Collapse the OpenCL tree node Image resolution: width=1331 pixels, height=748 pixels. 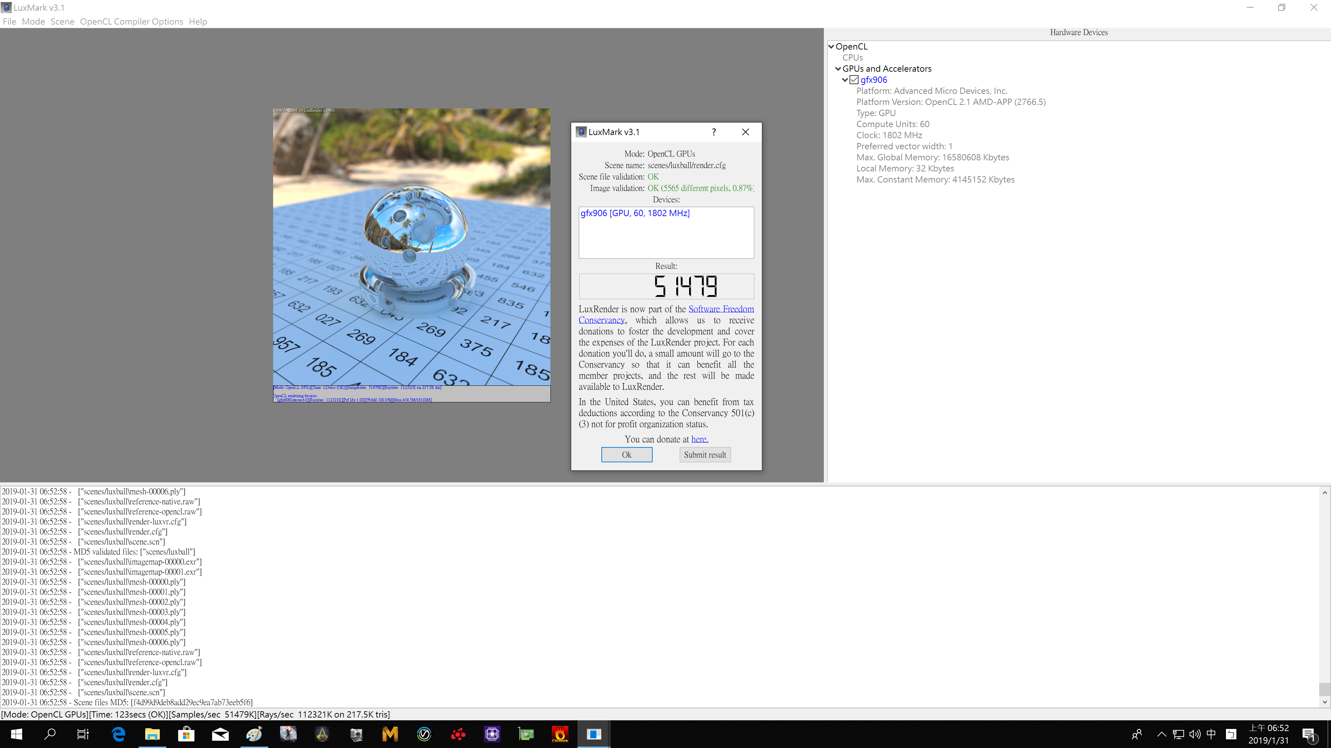pos(832,46)
